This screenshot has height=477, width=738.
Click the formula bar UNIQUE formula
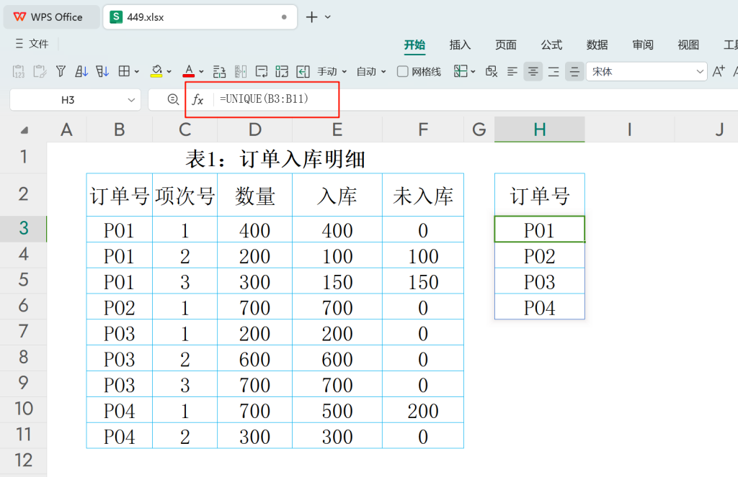pyautogui.click(x=264, y=99)
